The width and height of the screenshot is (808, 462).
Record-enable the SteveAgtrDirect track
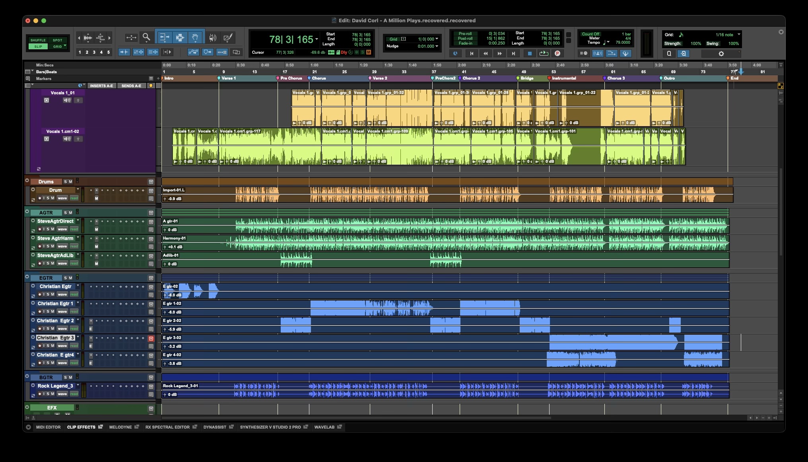click(x=40, y=229)
